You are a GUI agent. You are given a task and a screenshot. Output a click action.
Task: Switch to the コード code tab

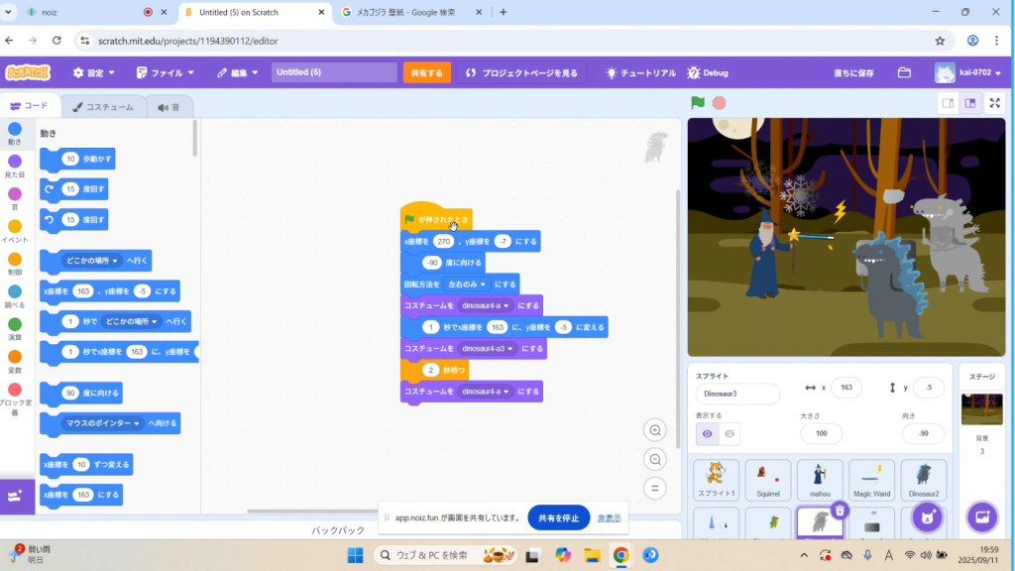pyautogui.click(x=30, y=106)
